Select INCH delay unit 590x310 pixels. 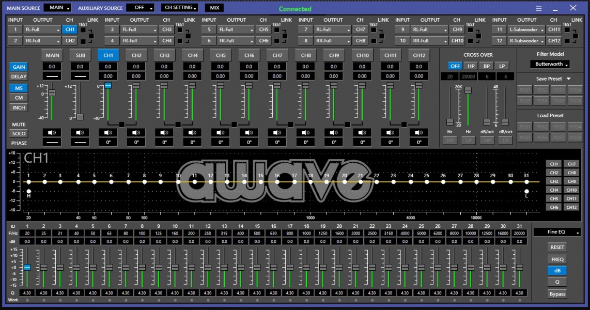click(x=19, y=107)
